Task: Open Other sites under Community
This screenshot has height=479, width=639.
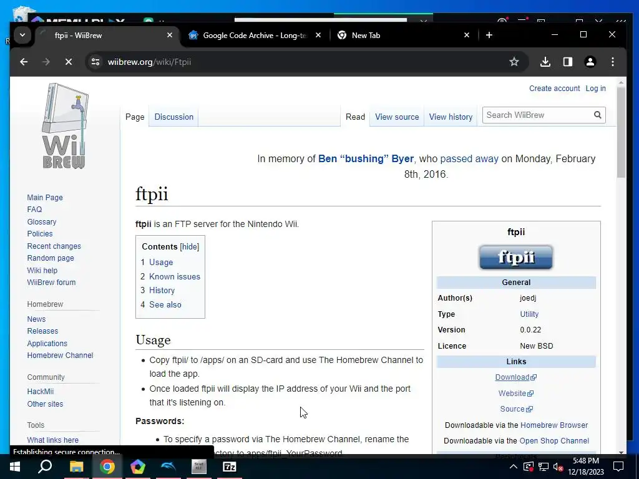Action: click(45, 404)
